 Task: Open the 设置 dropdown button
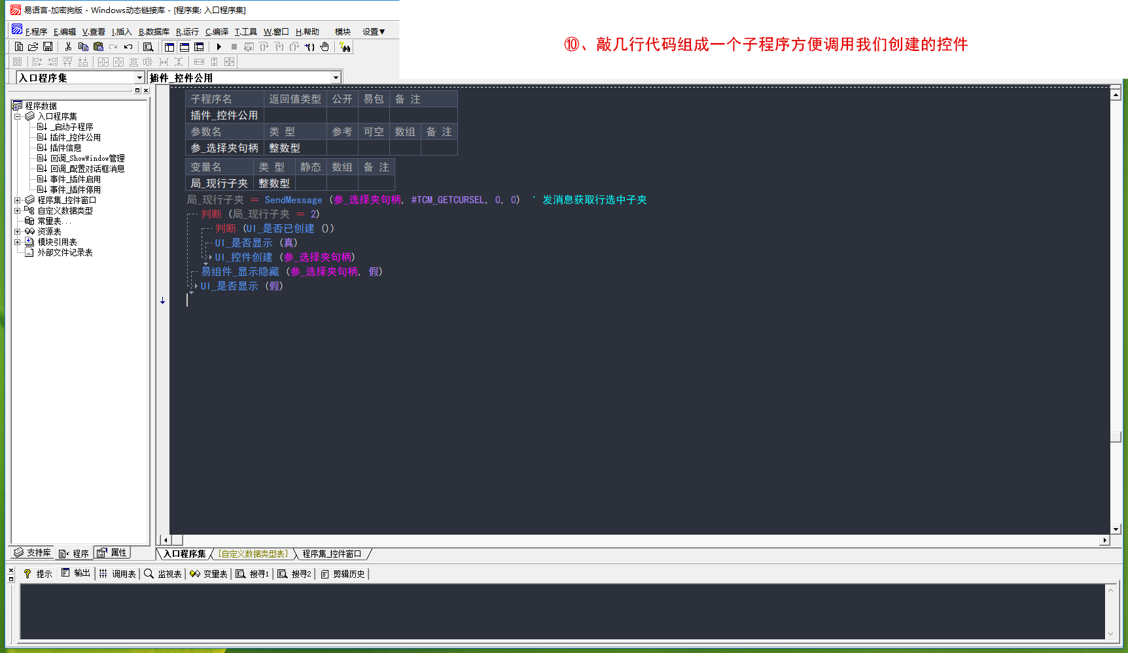click(374, 31)
